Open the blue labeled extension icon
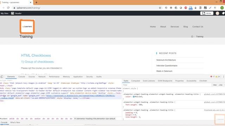The image size is (225, 126). click(x=191, y=8)
